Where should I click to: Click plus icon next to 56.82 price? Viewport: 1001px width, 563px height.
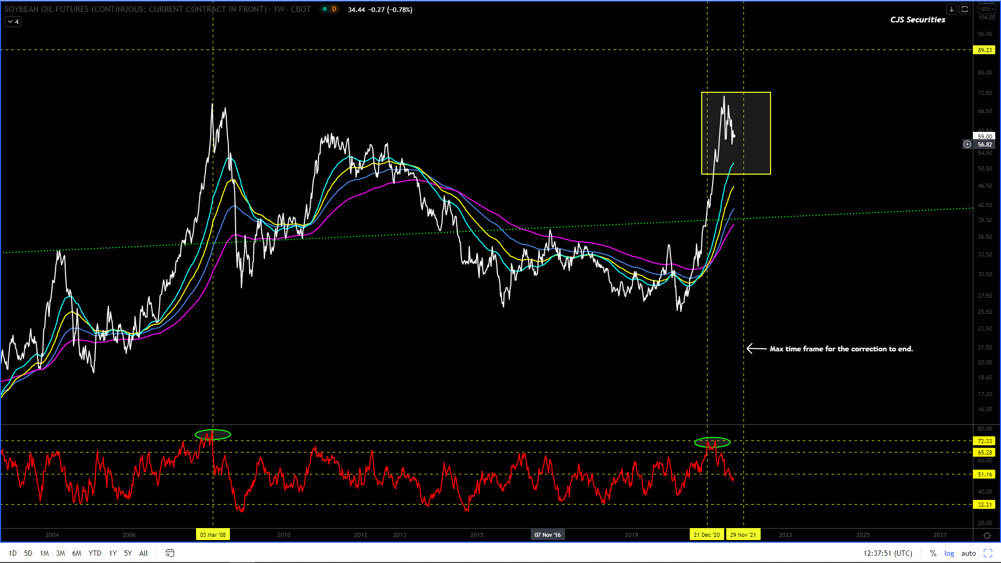[x=967, y=144]
